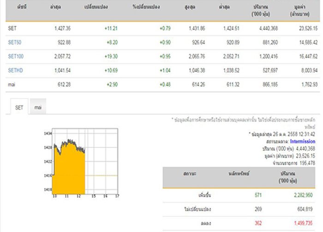The height and width of the screenshot is (232, 323).
Task: Click declining securities count 362
Action: point(258,223)
